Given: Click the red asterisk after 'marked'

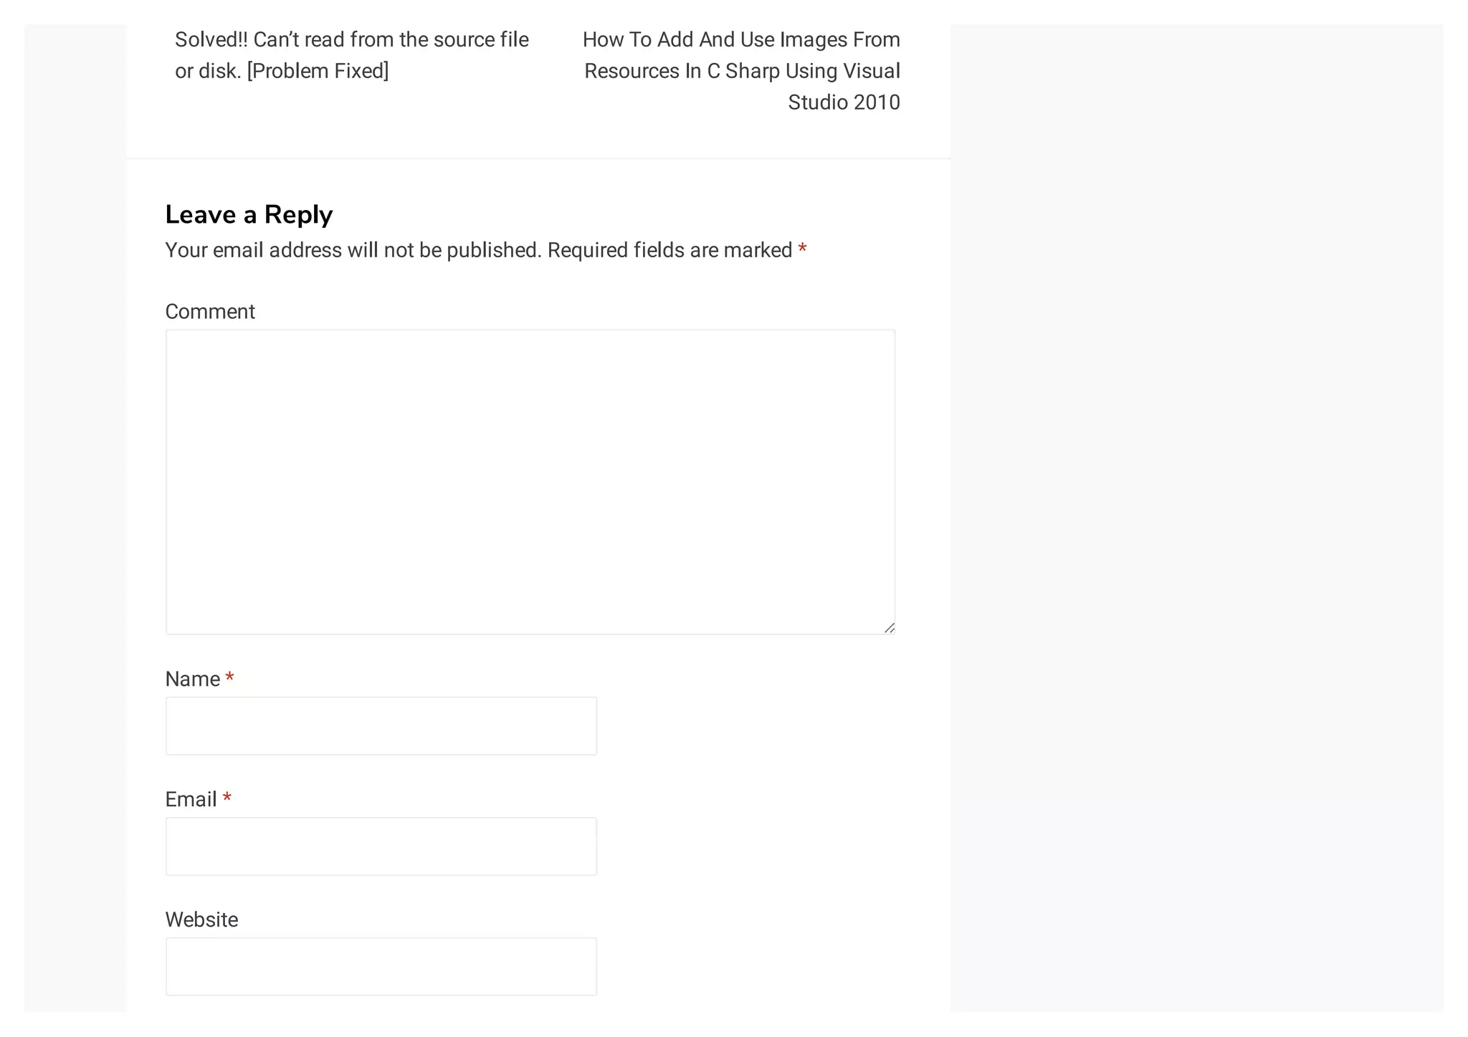Looking at the screenshot, I should [x=802, y=249].
